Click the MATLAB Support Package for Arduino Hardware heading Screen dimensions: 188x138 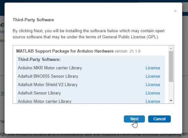point(65,51)
